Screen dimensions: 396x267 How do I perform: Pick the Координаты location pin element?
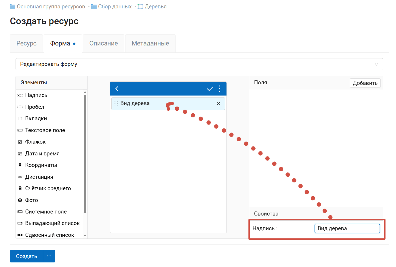click(x=41, y=165)
